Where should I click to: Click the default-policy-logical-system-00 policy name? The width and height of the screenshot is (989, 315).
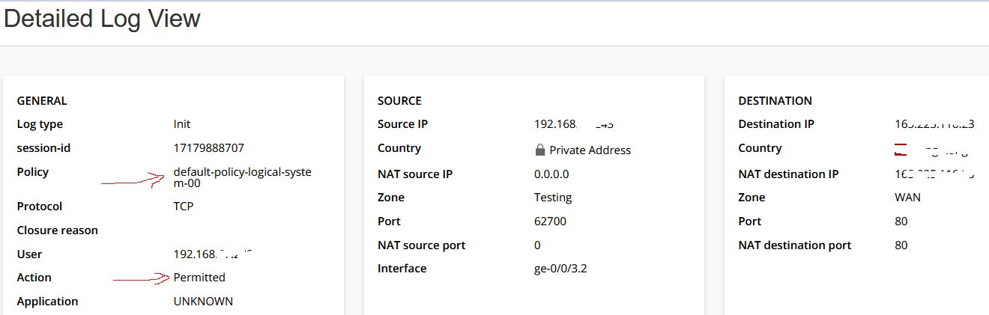242,178
